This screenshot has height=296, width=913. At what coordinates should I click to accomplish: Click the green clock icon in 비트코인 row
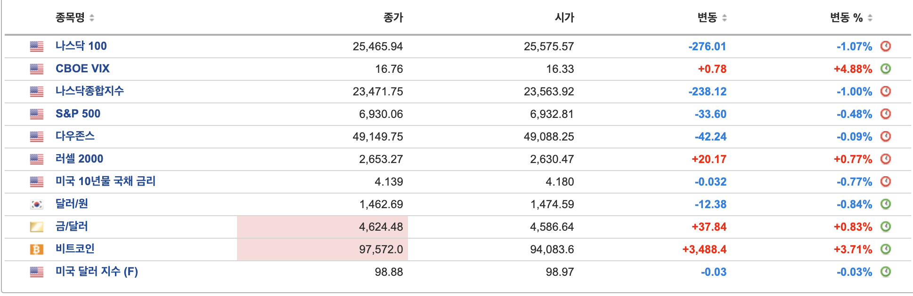click(886, 249)
